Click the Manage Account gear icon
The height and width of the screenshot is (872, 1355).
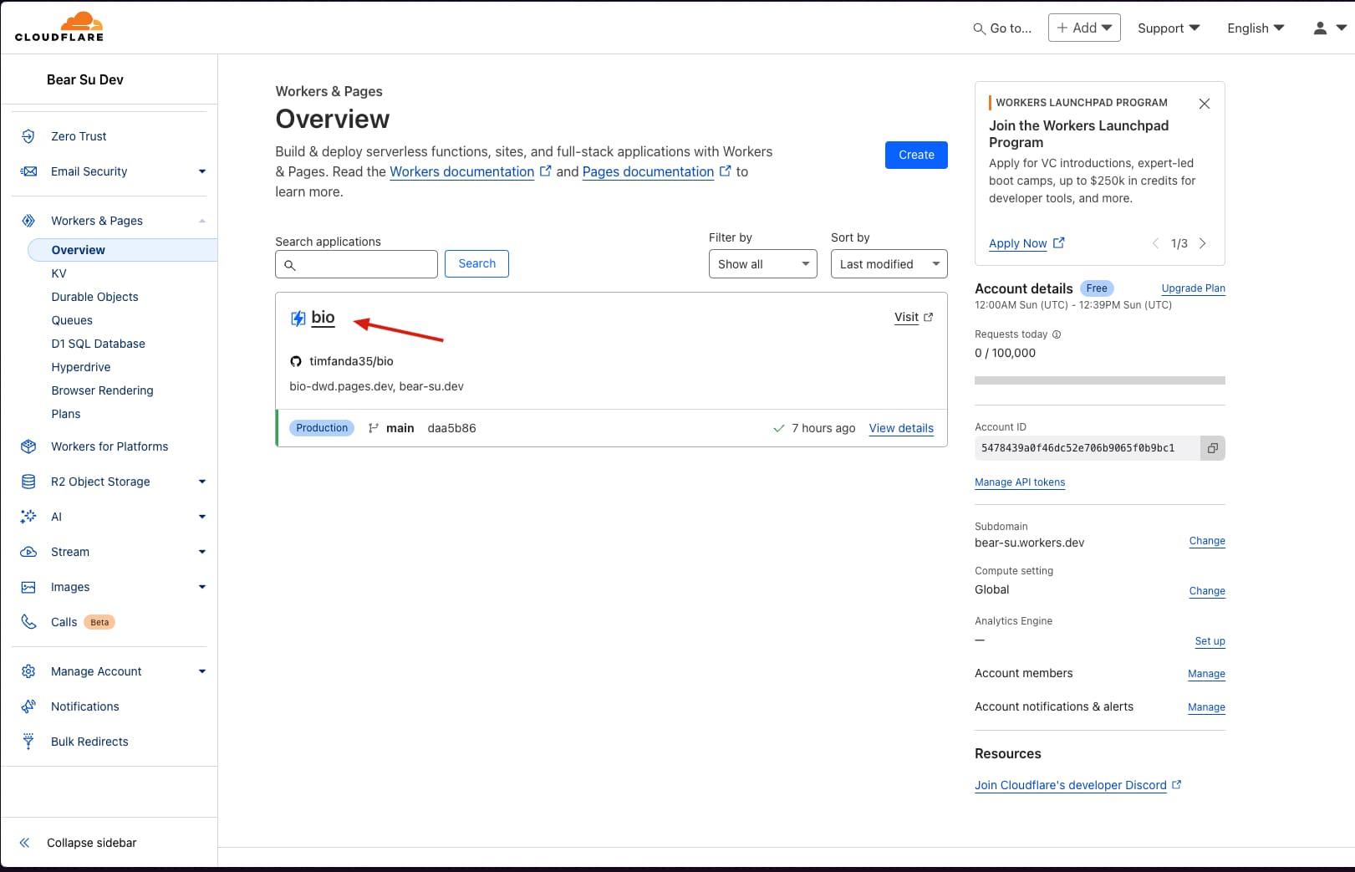28,671
